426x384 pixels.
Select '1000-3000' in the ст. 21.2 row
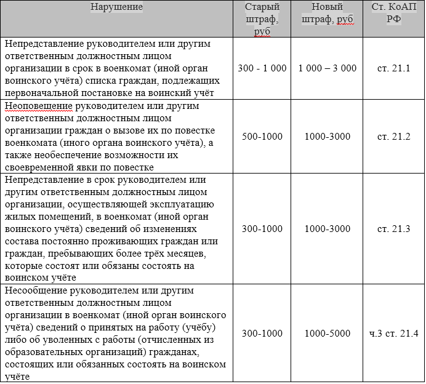tap(327, 137)
